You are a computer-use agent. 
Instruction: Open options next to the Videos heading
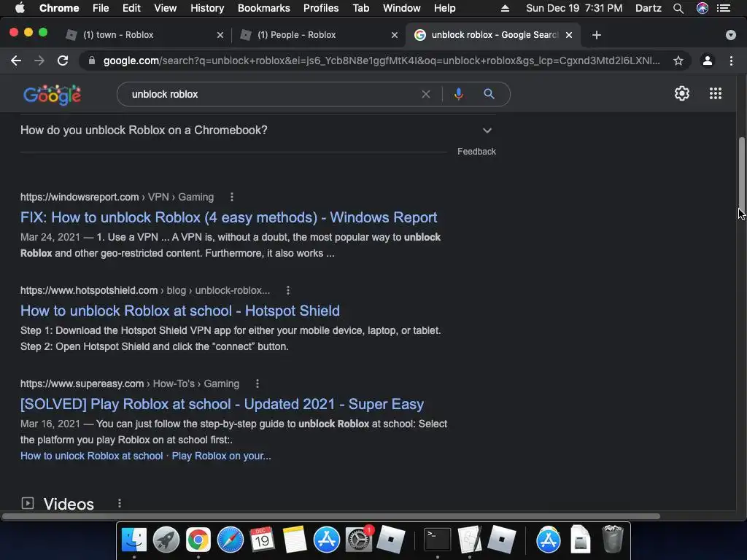(120, 503)
